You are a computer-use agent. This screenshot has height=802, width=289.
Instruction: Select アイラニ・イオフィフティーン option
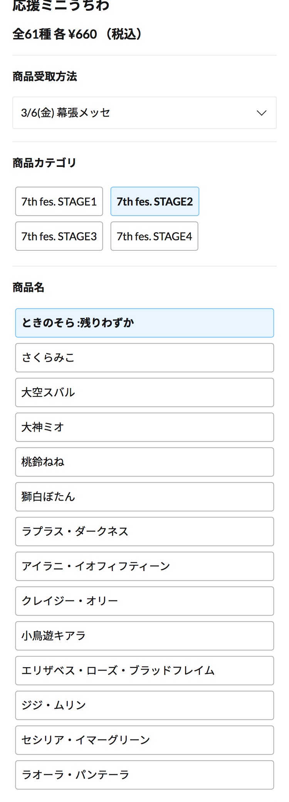(x=144, y=566)
